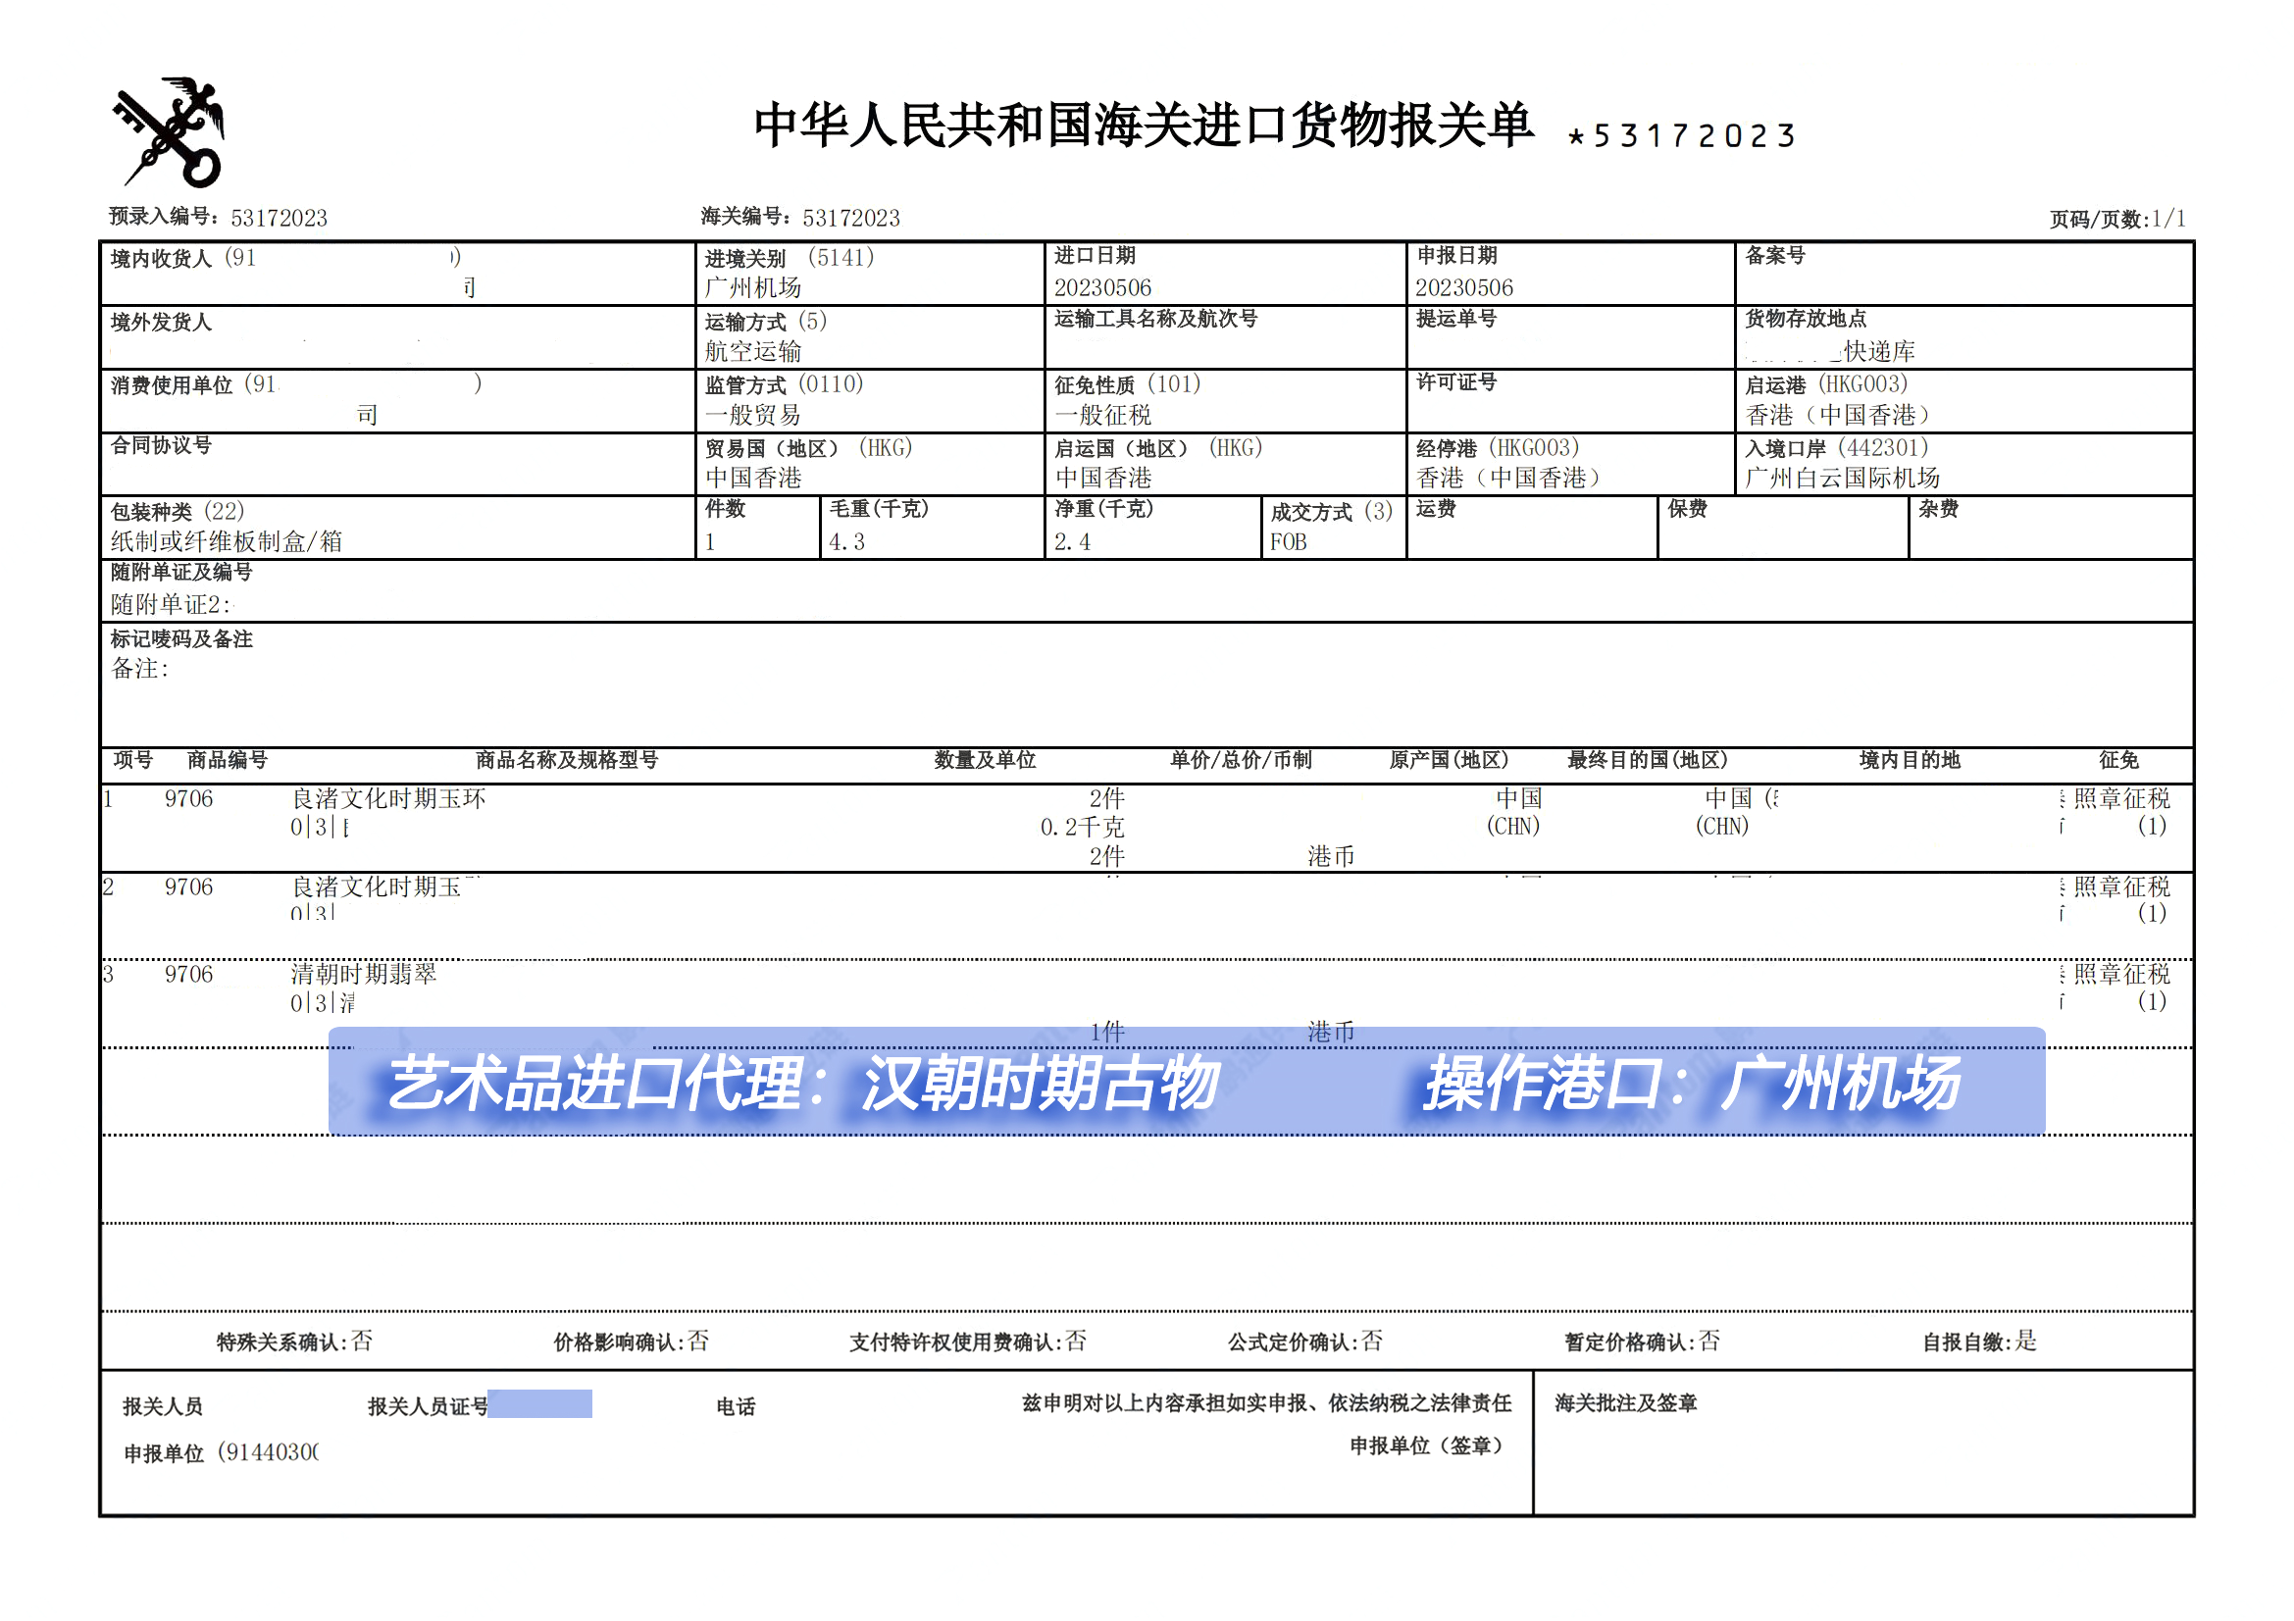Click the 标记唛码及备注 section label
Image resolution: width=2294 pixels, height=1621 pixels.
[x=180, y=638]
